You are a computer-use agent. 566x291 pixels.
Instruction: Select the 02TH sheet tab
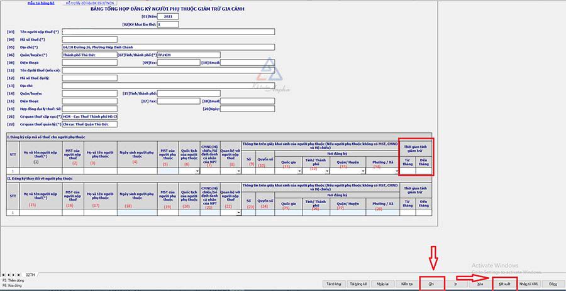pyautogui.click(x=30, y=275)
